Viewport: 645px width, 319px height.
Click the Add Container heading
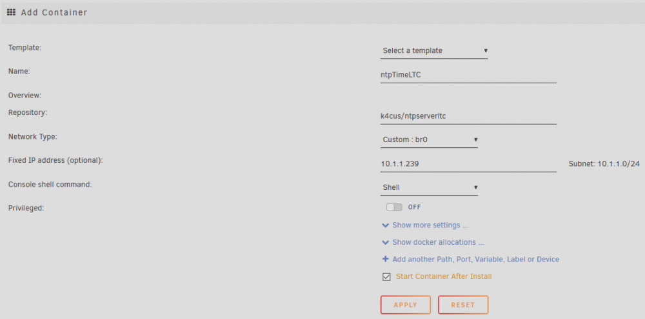pos(54,12)
